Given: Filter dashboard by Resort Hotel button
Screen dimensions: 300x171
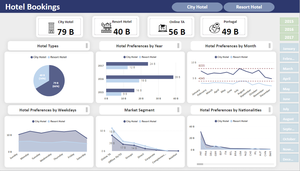Looking at the screenshot, I should pos(249,7).
